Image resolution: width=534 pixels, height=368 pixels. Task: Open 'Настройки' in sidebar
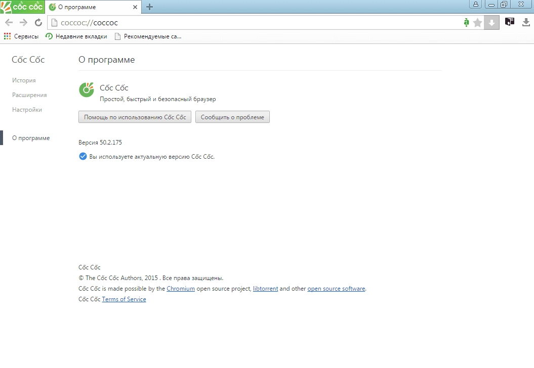[27, 110]
